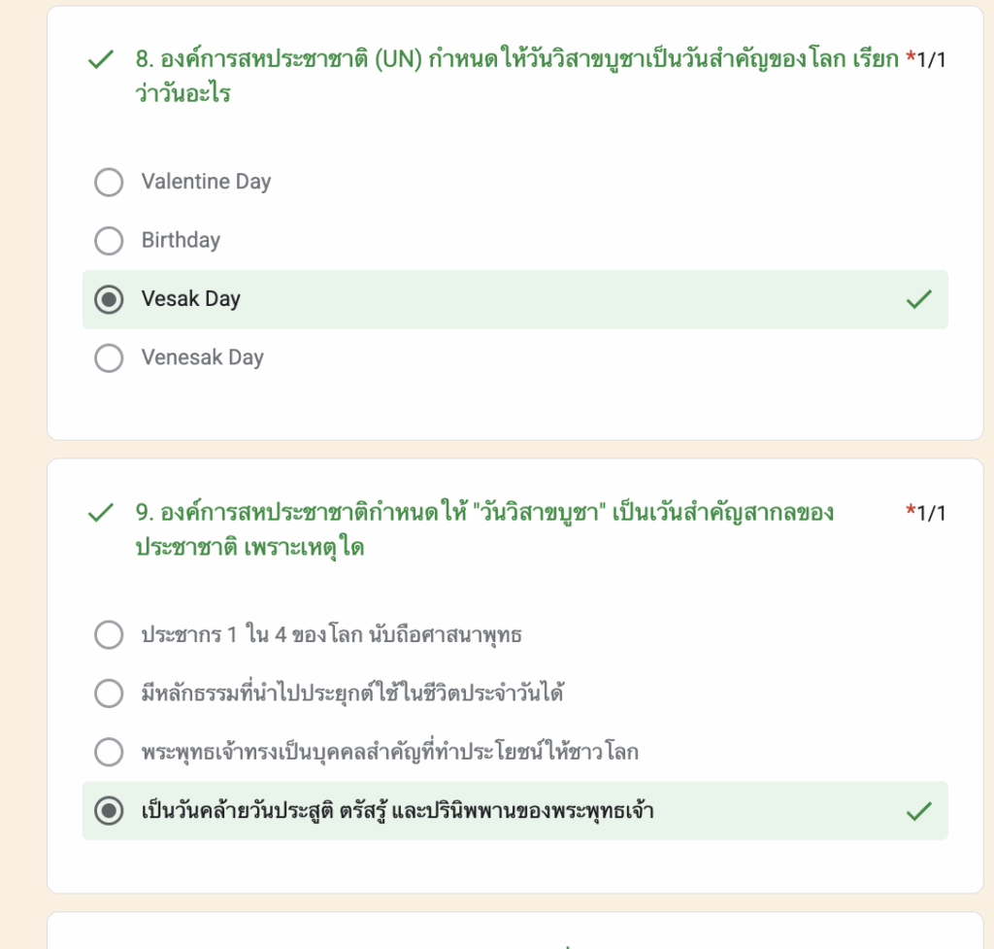Click the correct-answer checkmark in question 9's last option row

point(918,811)
